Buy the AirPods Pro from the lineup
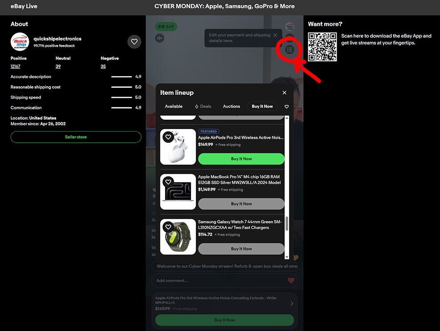This screenshot has height=331, width=440. (241, 159)
